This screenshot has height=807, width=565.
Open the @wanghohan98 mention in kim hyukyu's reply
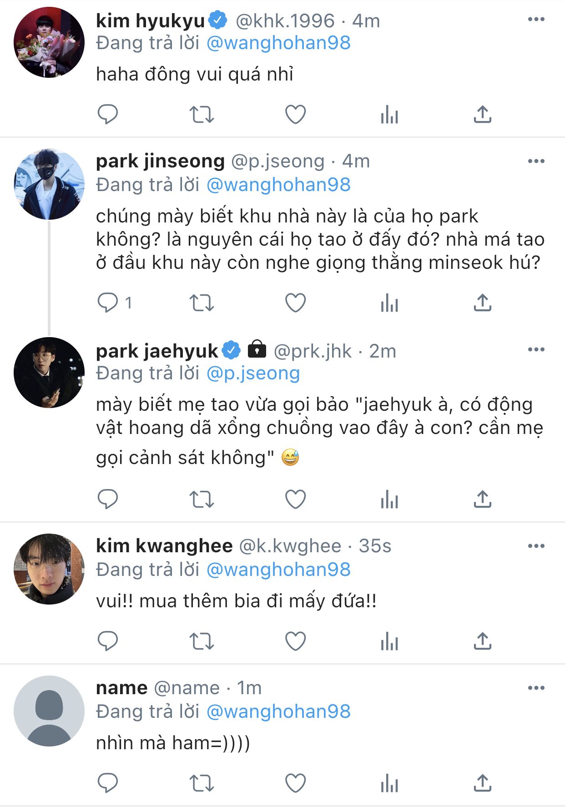278,43
